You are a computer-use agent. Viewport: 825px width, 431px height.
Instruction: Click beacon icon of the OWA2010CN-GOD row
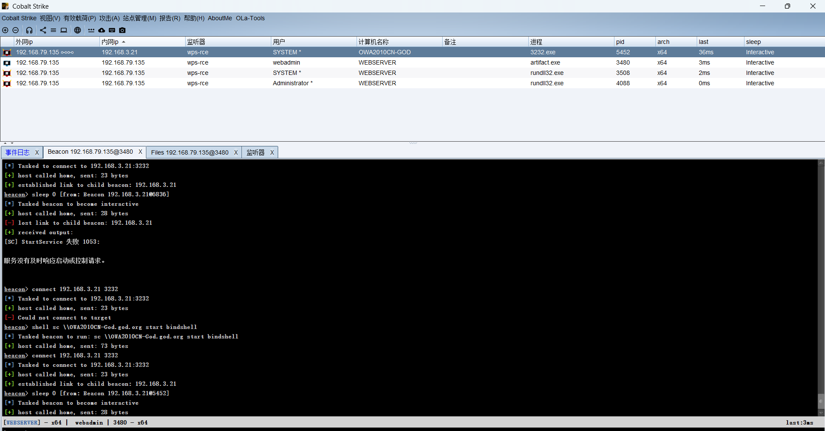[7, 53]
